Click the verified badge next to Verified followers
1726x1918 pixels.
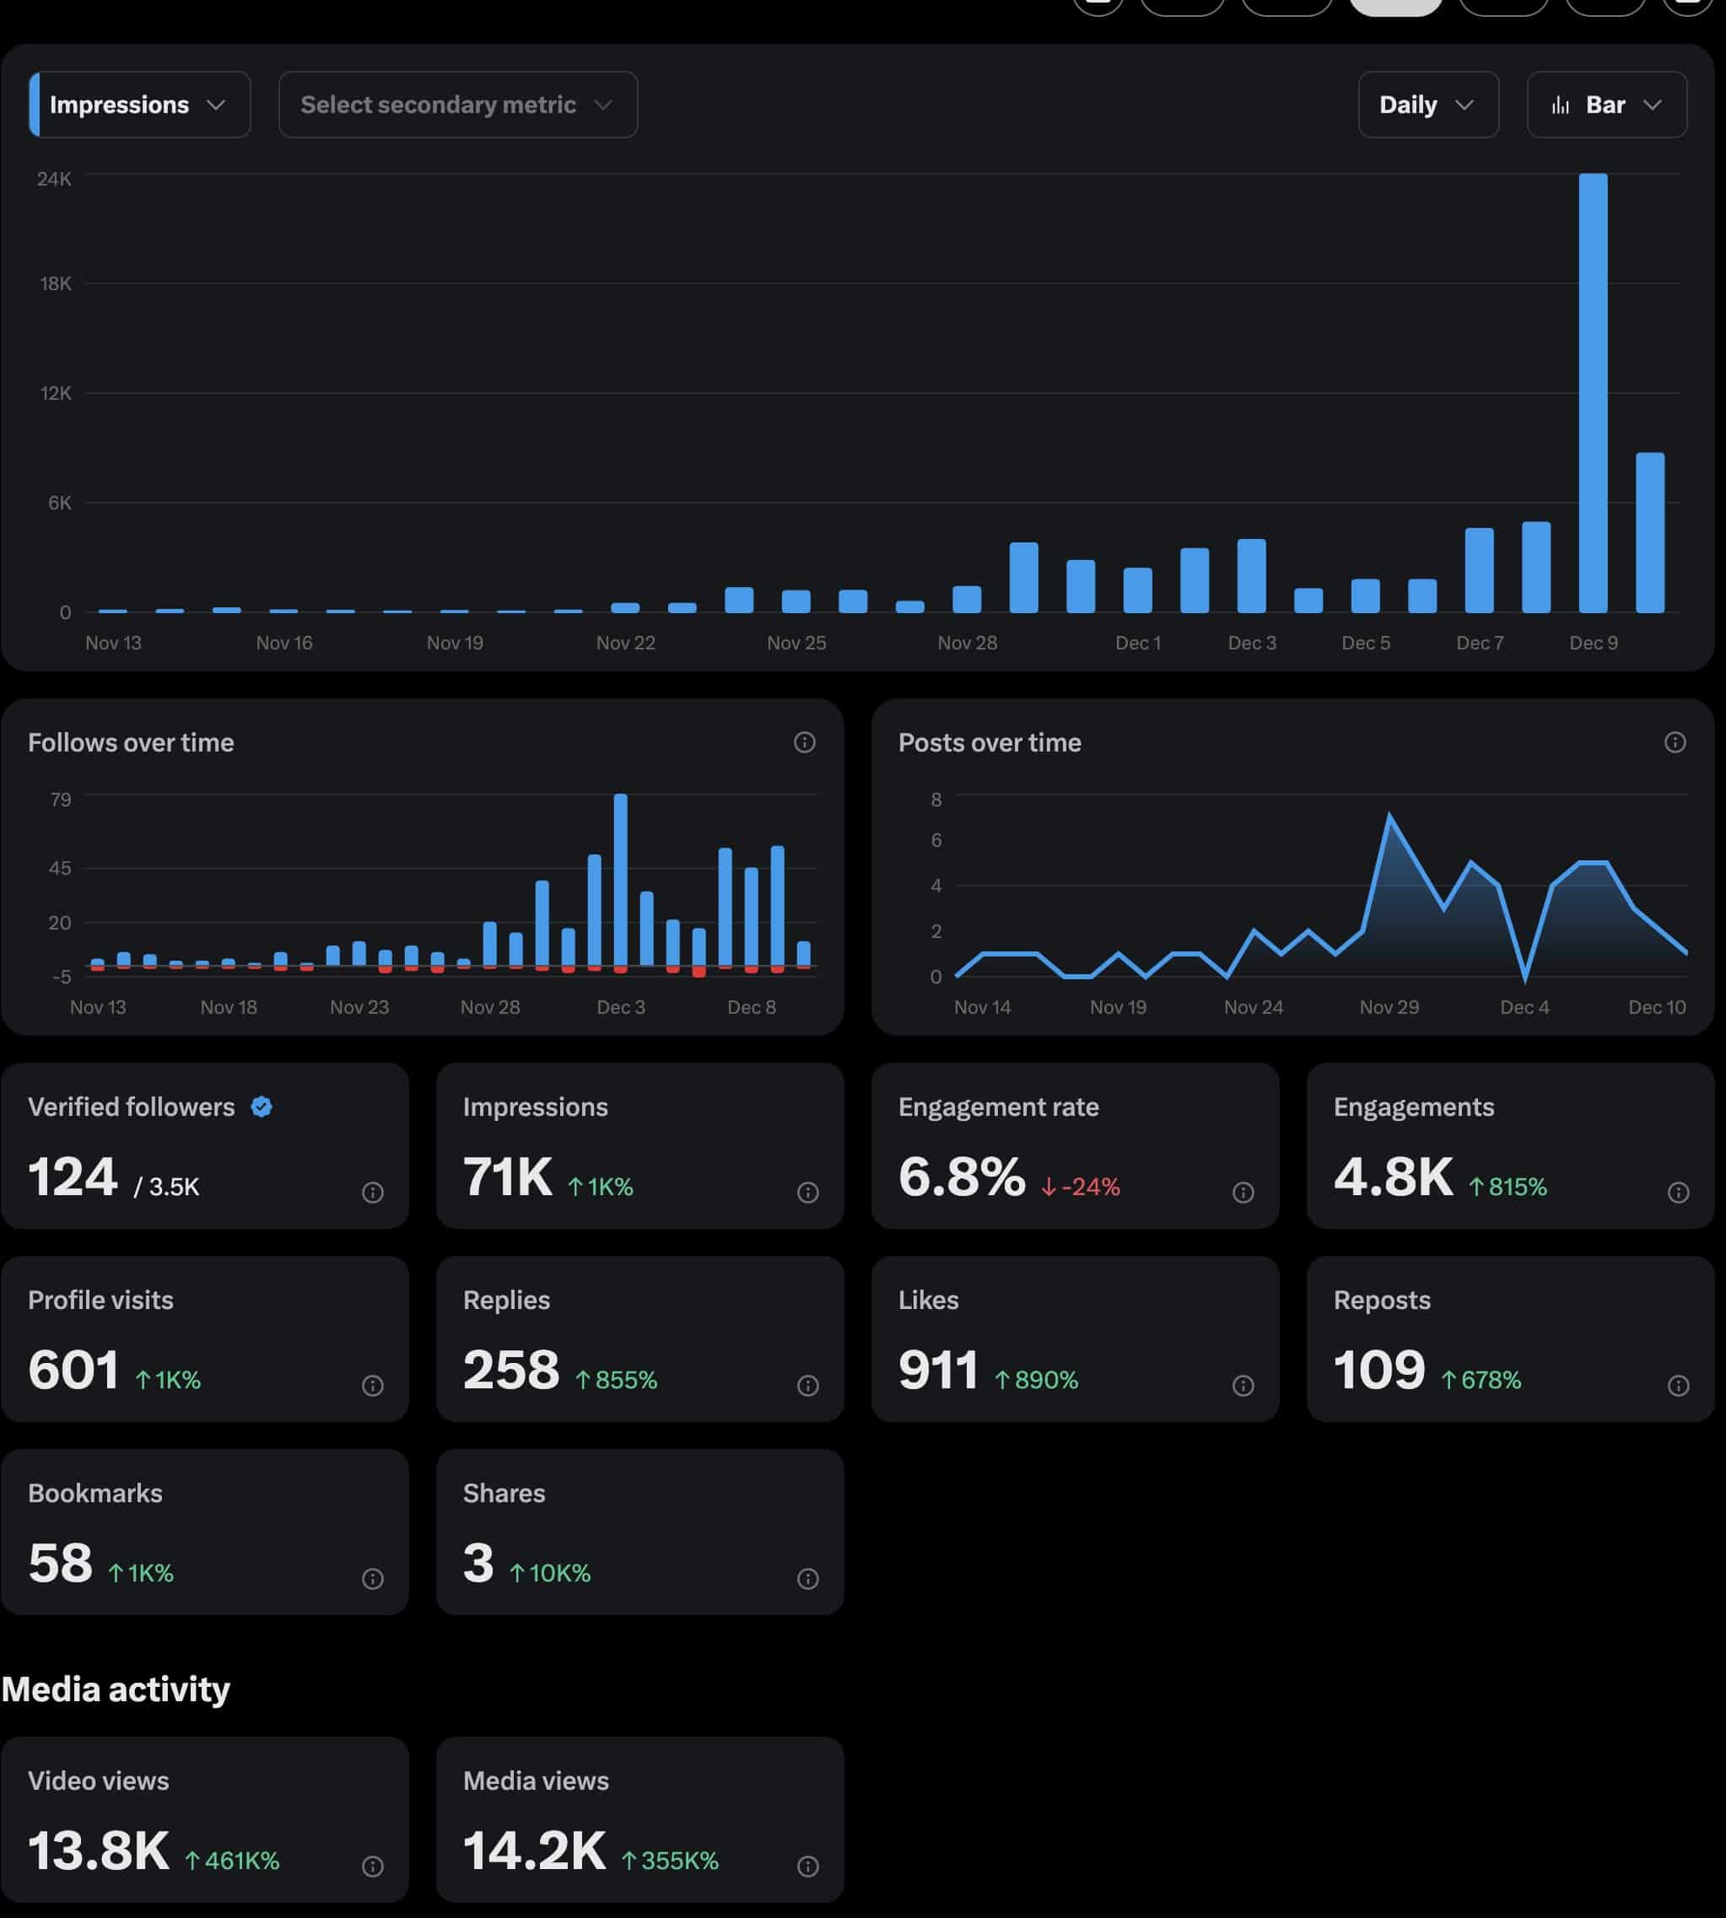[262, 1107]
